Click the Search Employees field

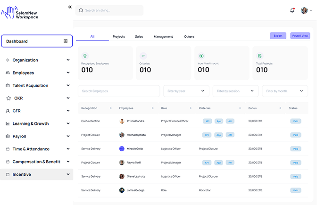pyautogui.click(x=119, y=91)
